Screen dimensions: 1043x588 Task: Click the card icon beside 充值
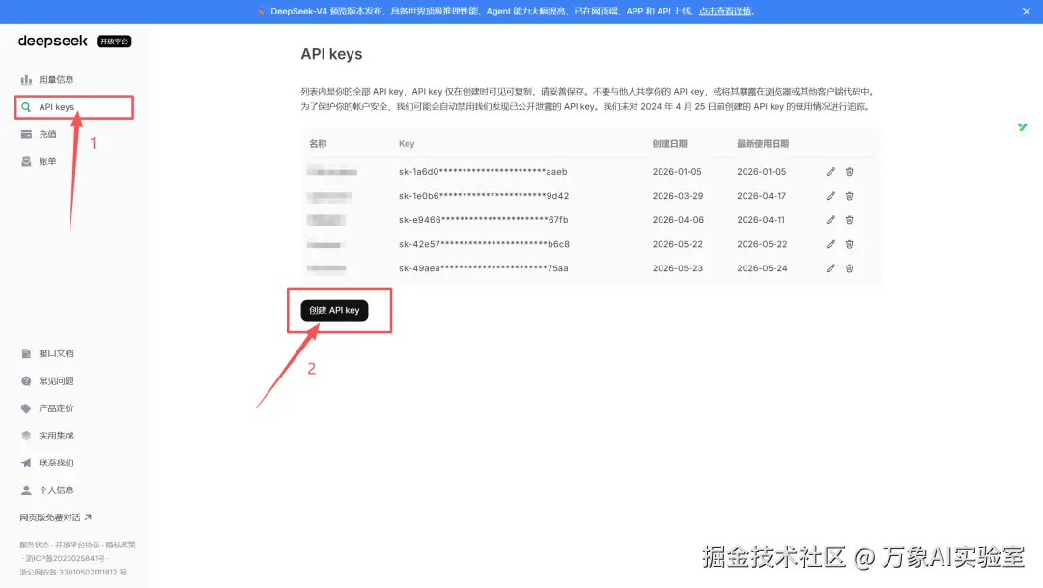coord(26,134)
